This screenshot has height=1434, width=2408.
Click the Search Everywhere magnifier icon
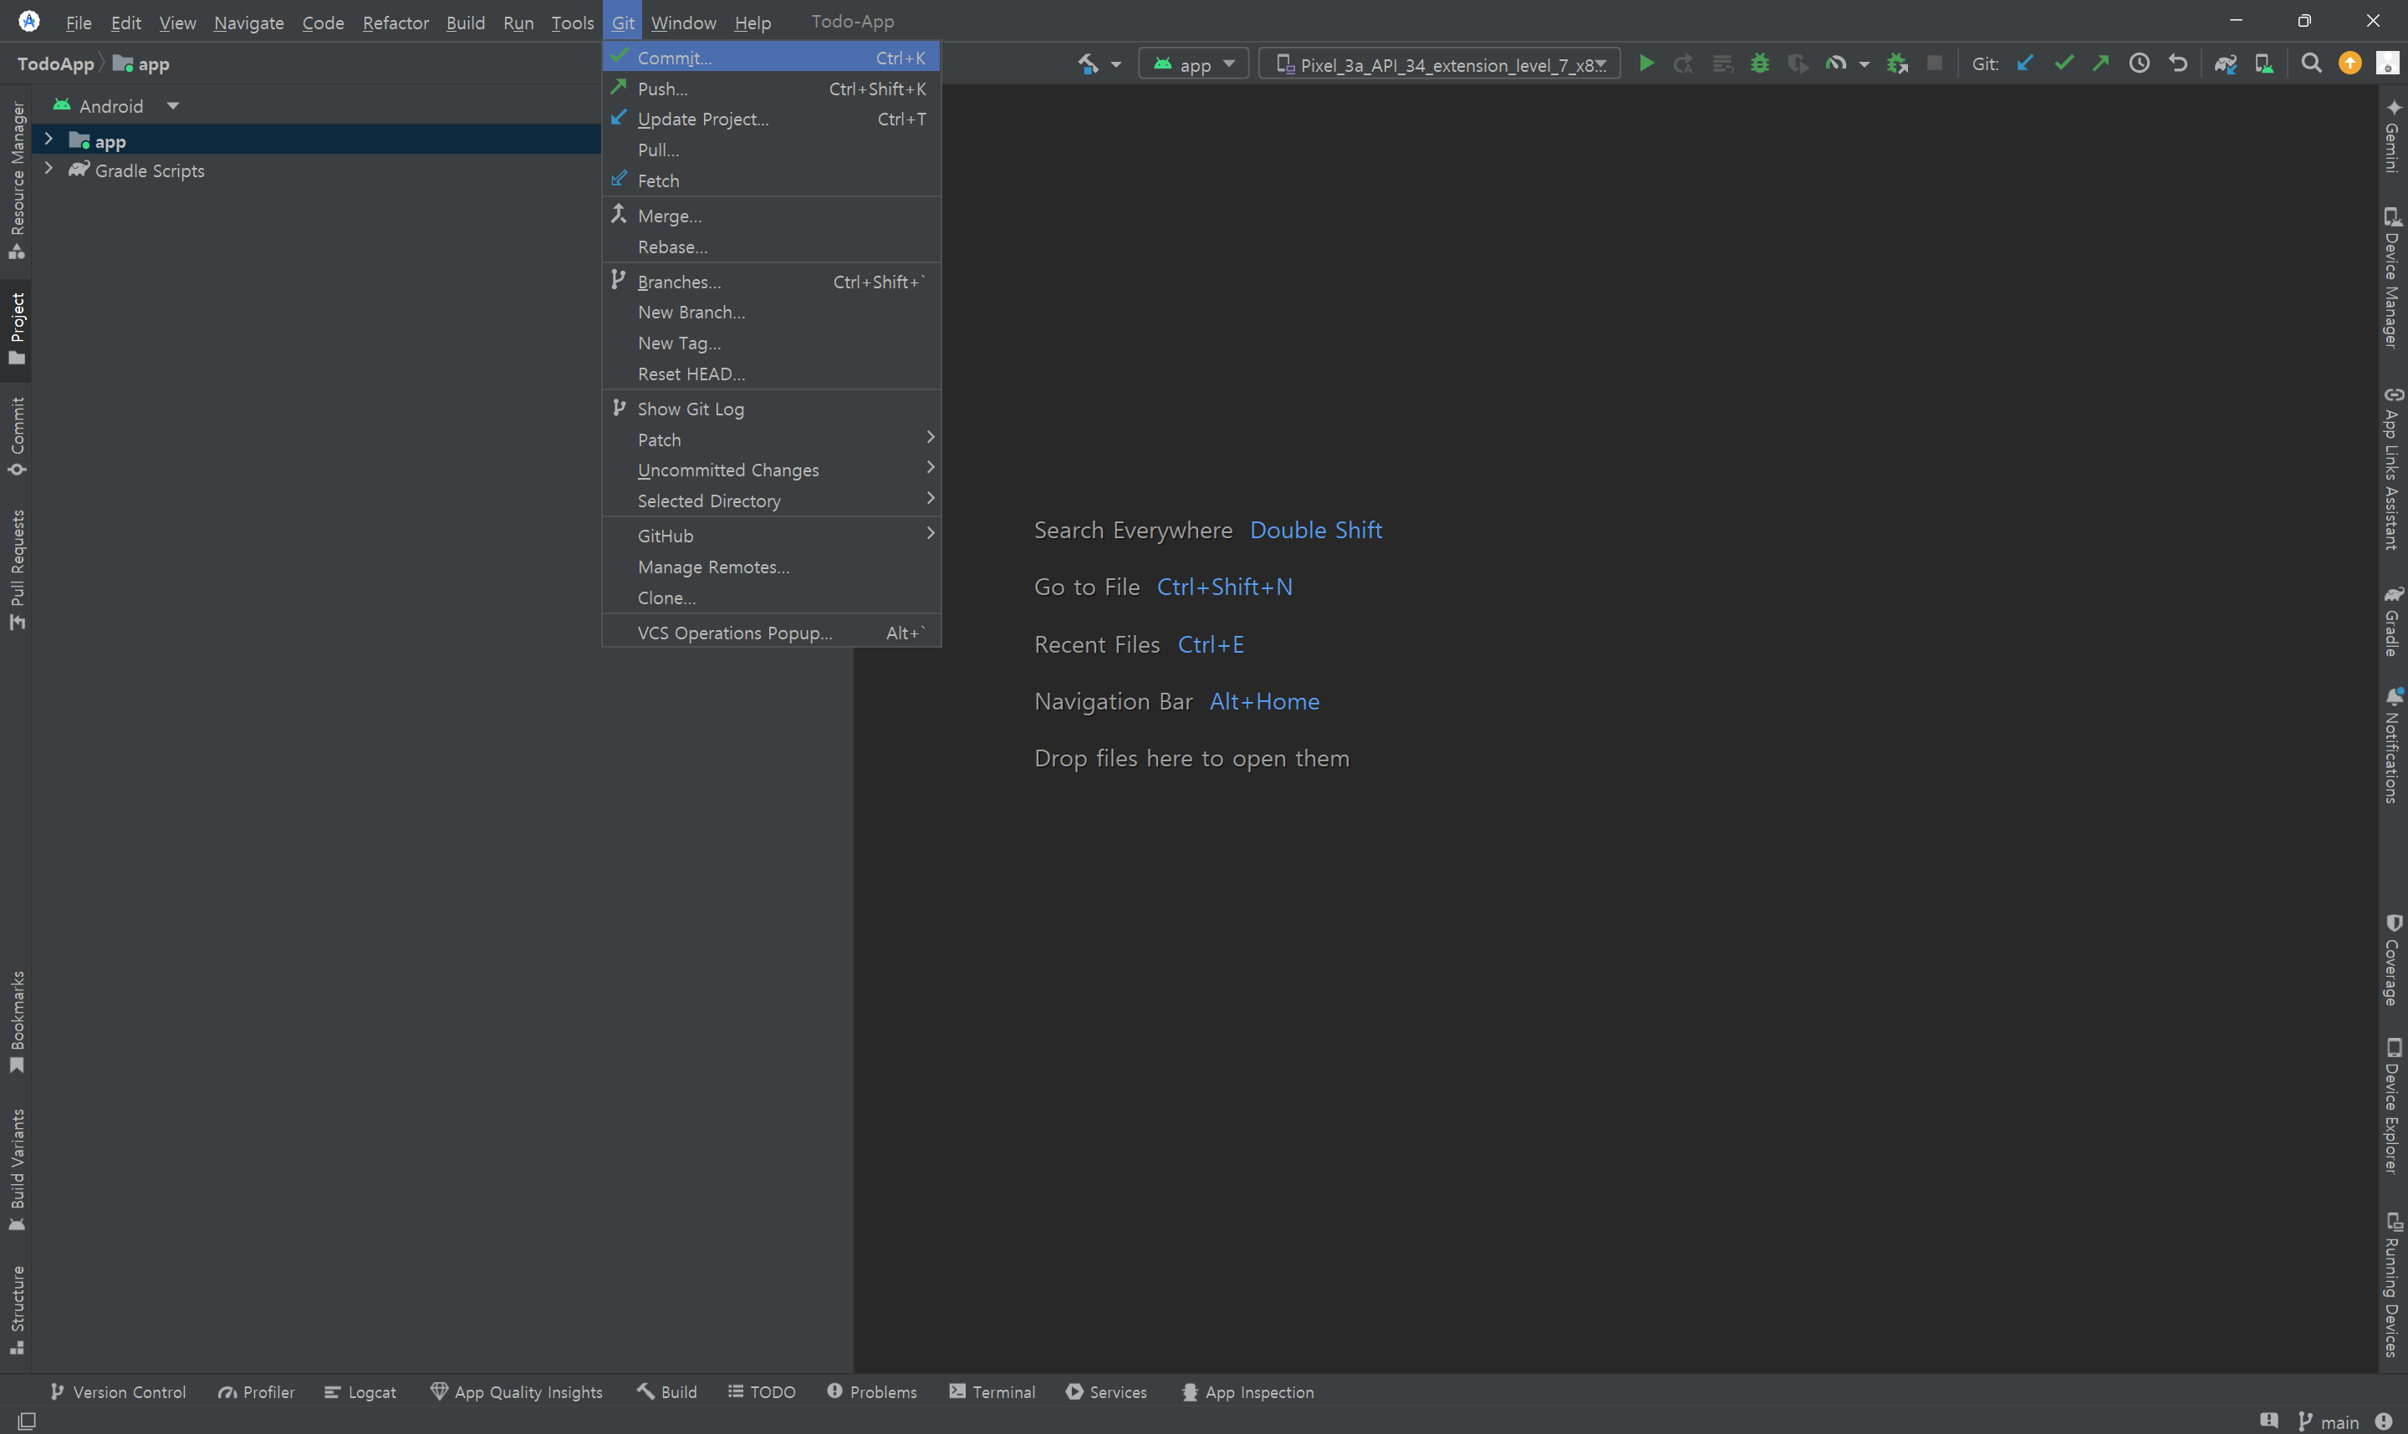(2310, 64)
